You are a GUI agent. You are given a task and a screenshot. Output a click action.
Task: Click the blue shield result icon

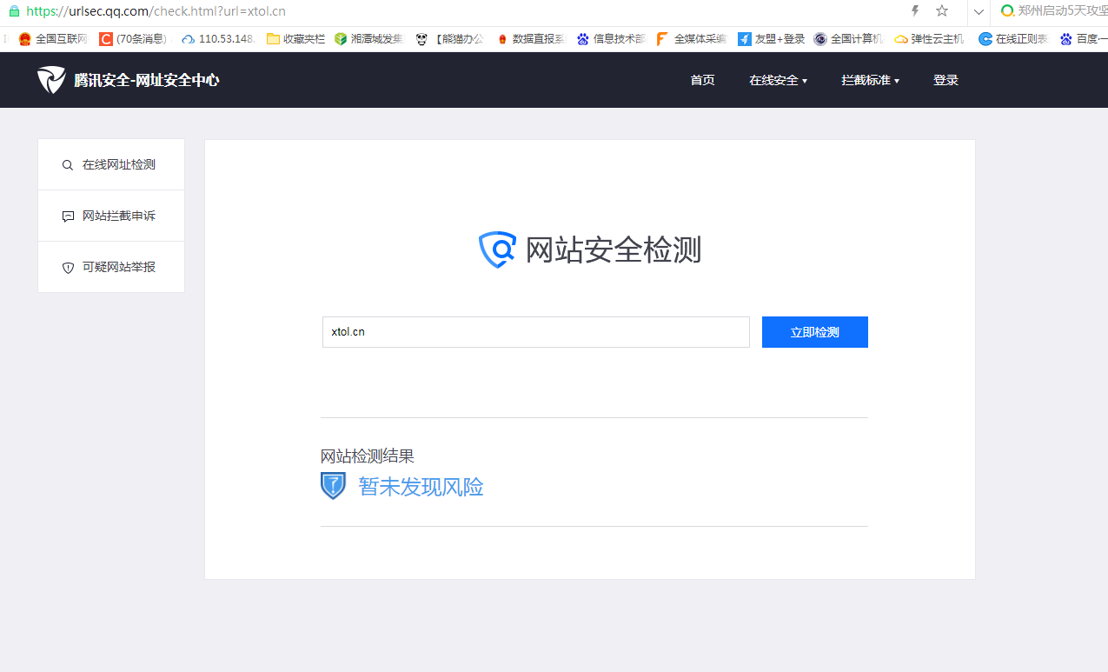(333, 486)
